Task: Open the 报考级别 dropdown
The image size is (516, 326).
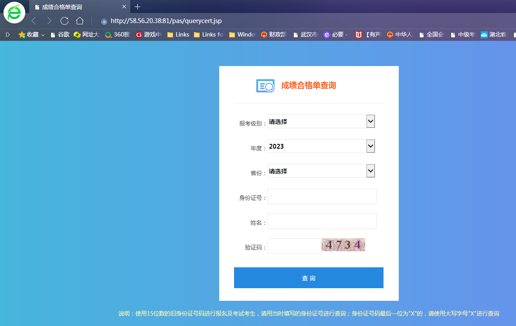Action: (321, 122)
